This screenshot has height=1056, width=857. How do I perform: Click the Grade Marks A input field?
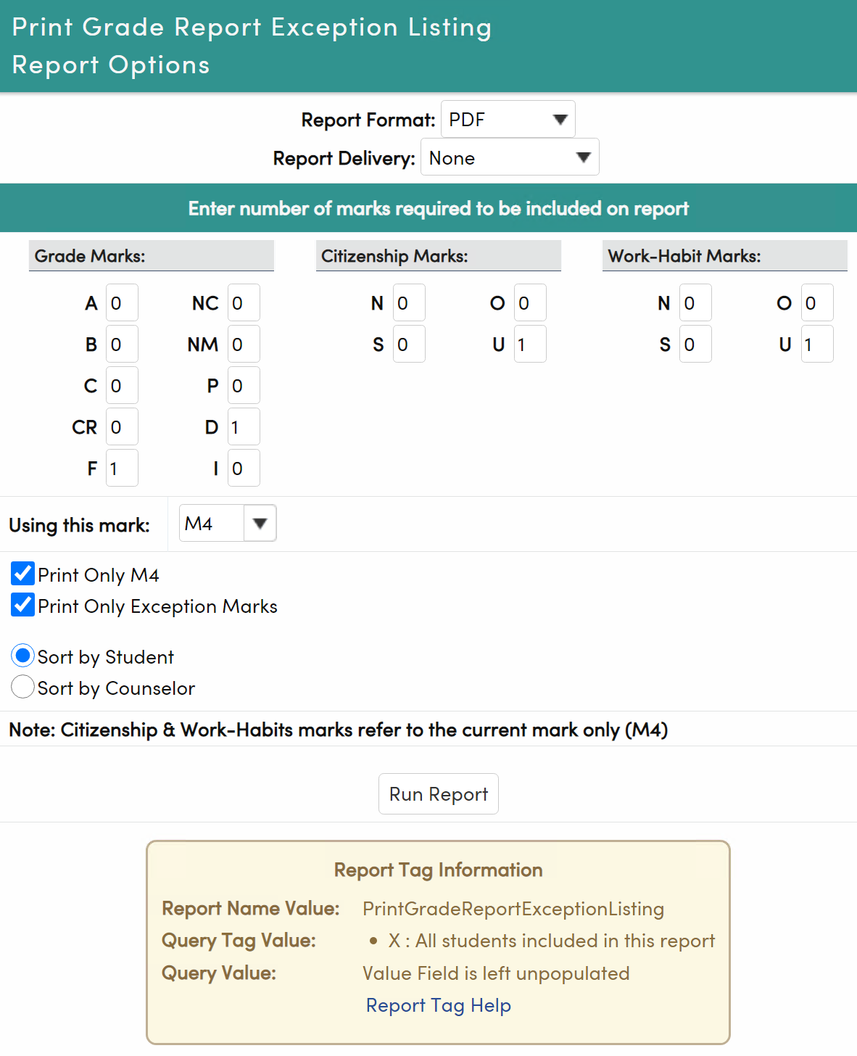click(x=122, y=302)
